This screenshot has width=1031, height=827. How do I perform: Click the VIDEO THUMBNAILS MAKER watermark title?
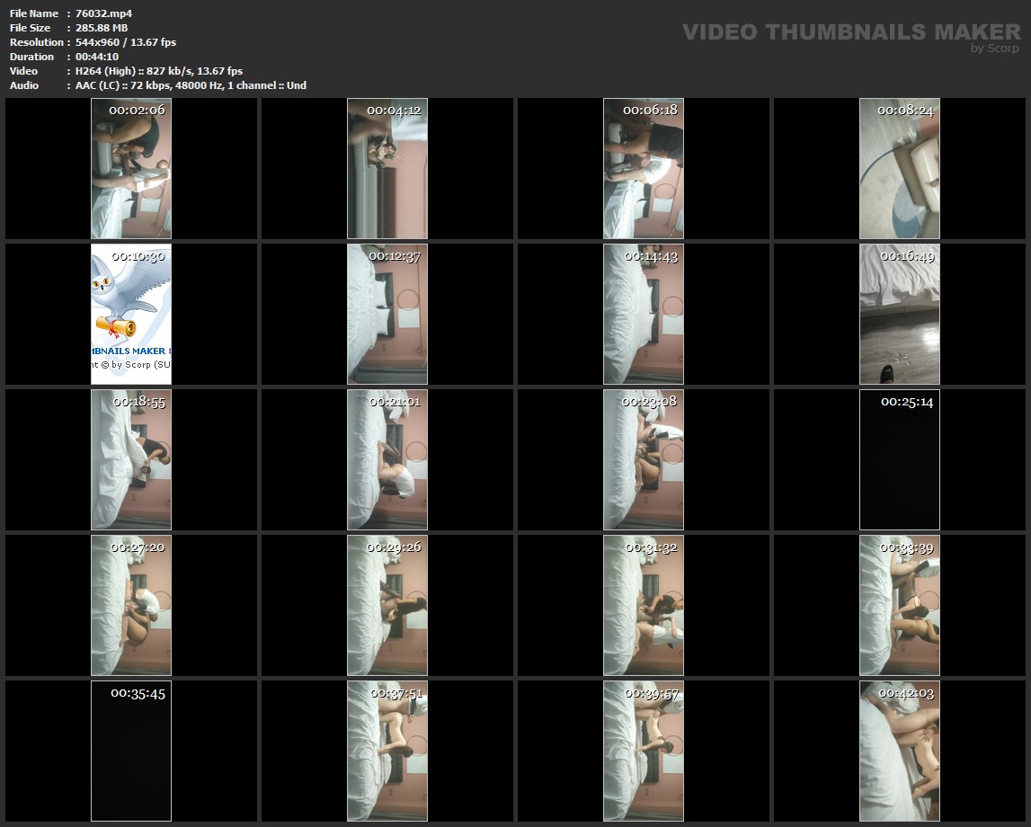click(x=850, y=32)
